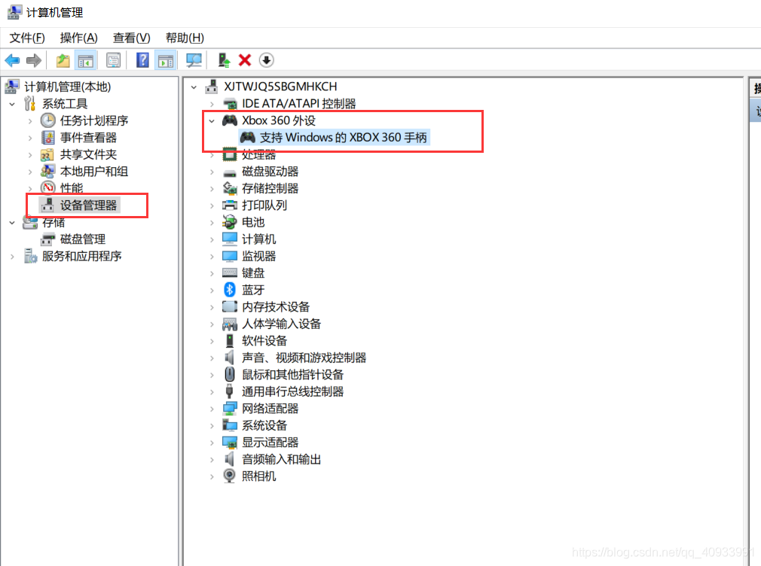Screen dimensions: 761x566
Task: Select the 系统设备 category label
Action: click(264, 425)
